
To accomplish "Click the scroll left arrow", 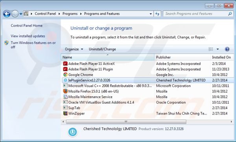I will [63, 122].
